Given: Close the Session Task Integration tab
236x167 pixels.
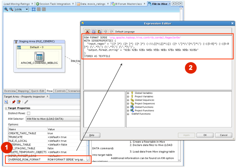Looking at the screenshot, I should click(x=73, y=4).
